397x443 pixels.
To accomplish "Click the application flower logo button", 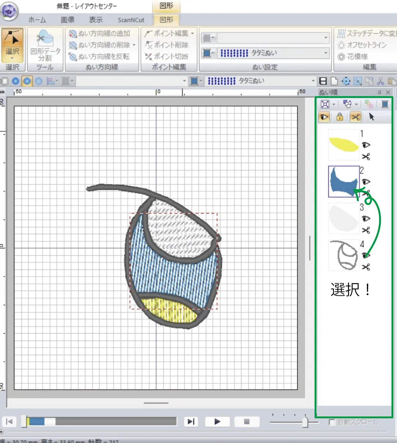I will (x=10, y=11).
